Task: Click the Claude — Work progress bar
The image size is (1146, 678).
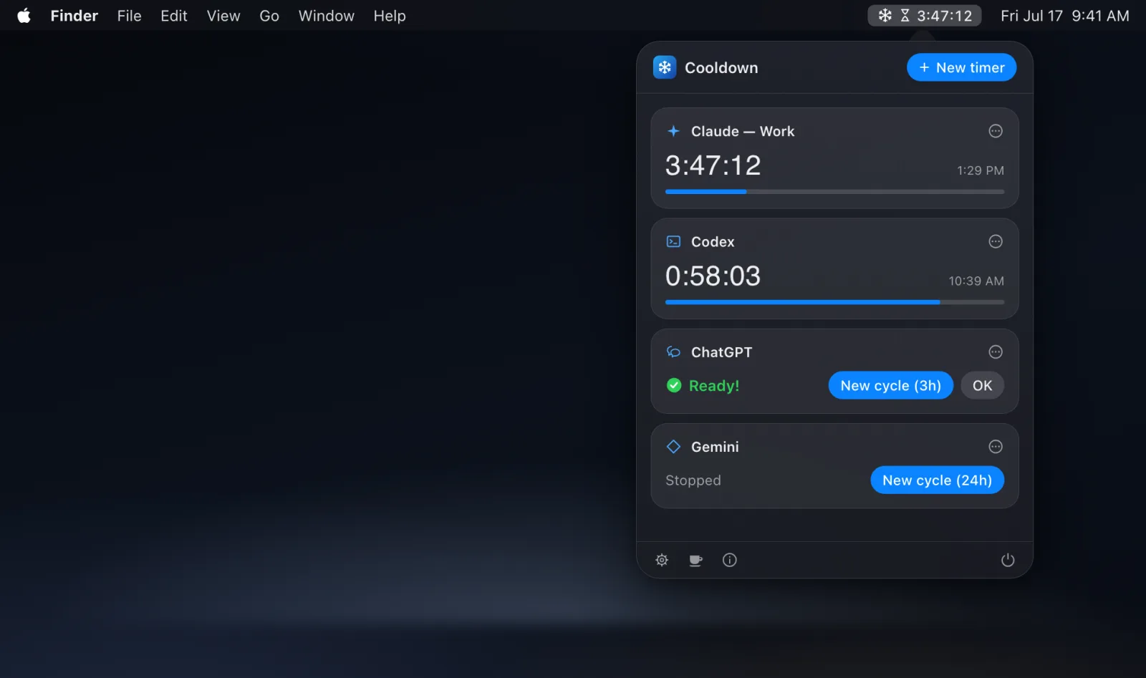Action: [x=834, y=192]
